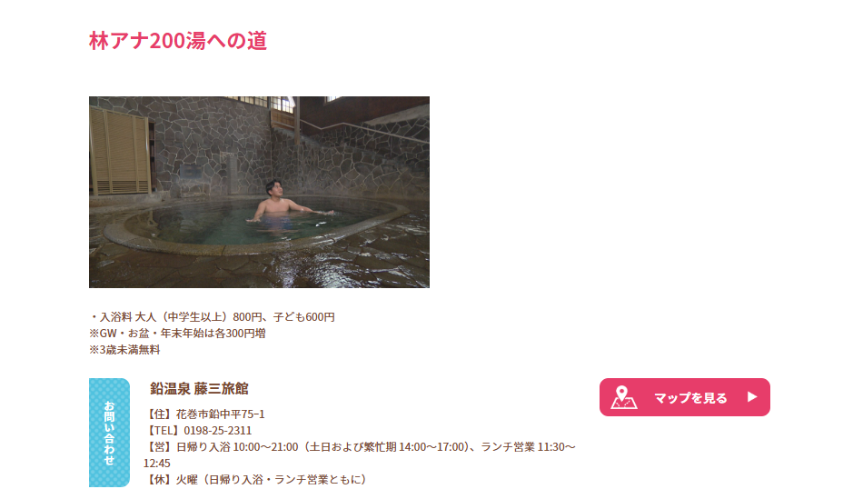Click the GW・お盆 300円増 note
The width and height of the screenshot is (843, 499).
click(x=177, y=333)
